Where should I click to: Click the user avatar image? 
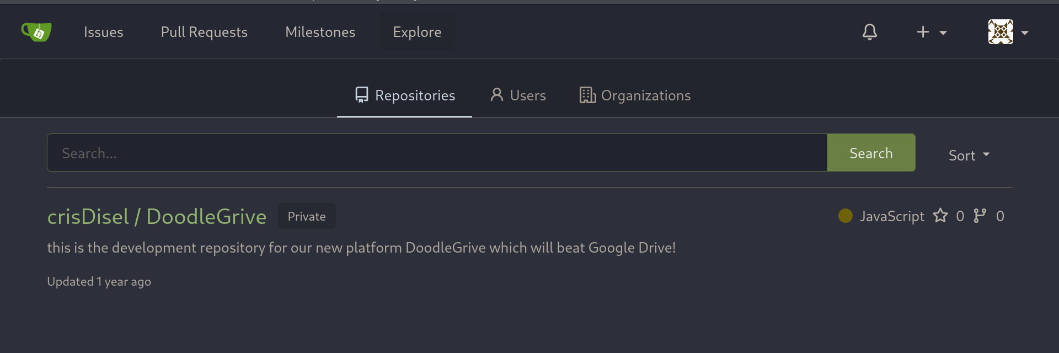1001,32
